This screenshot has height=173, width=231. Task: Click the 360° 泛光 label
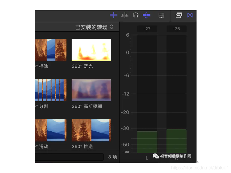82,66
